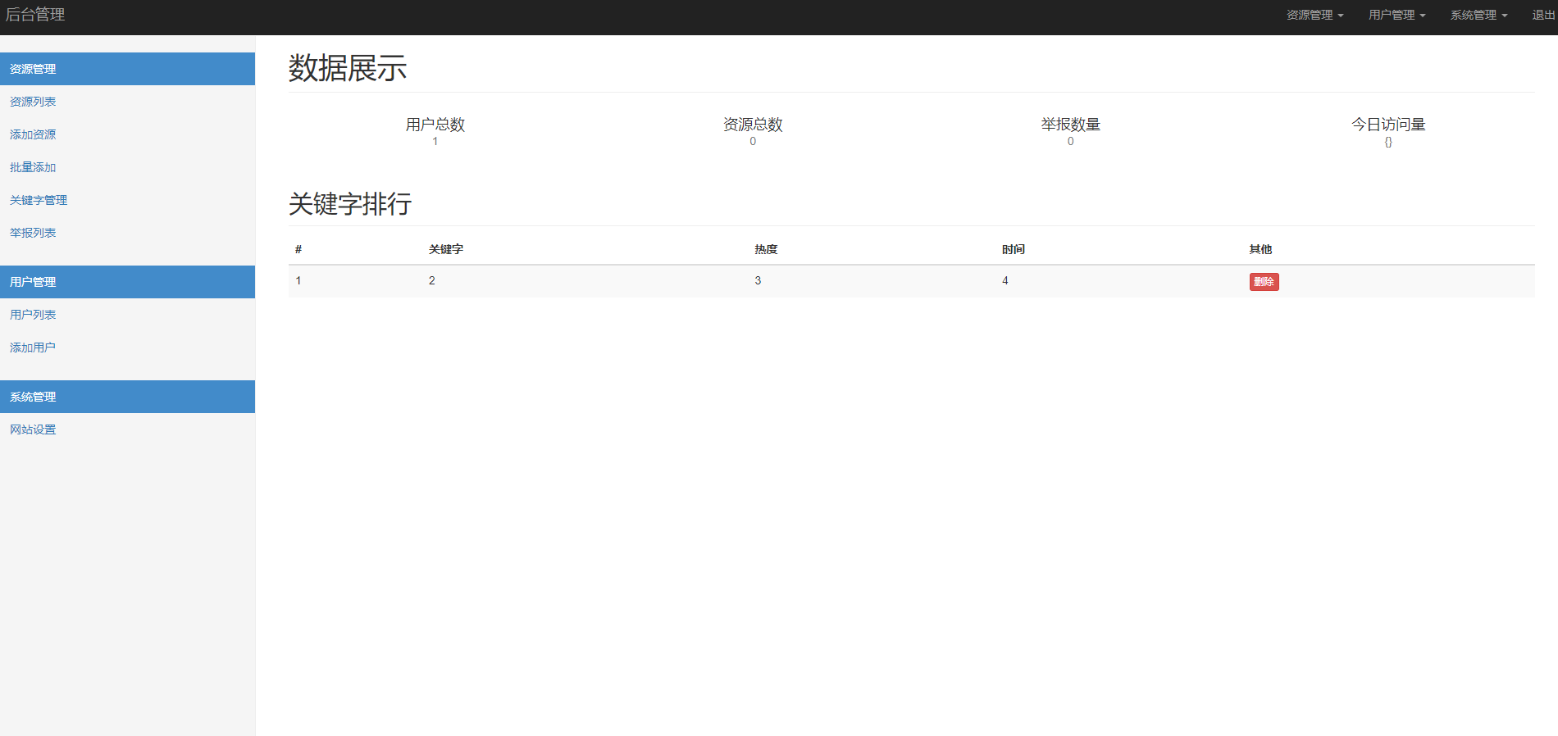Viewport: 1558px width, 736px height.
Task: Select the 用户管理 sidebar header
Action: coord(127,282)
